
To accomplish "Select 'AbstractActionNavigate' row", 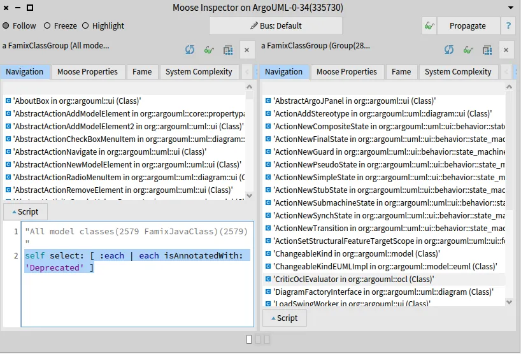I will tap(125, 152).
